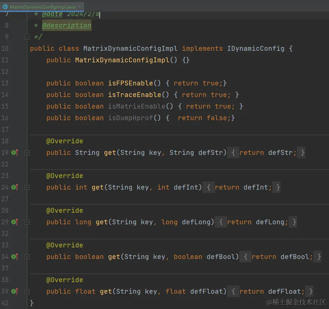Click the IDynamicConfig interface name
This screenshot has width=329, height=309.
tap(256, 49)
